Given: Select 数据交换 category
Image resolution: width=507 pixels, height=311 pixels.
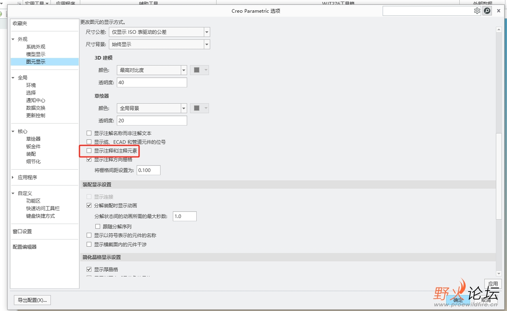Looking at the screenshot, I should click(36, 108).
